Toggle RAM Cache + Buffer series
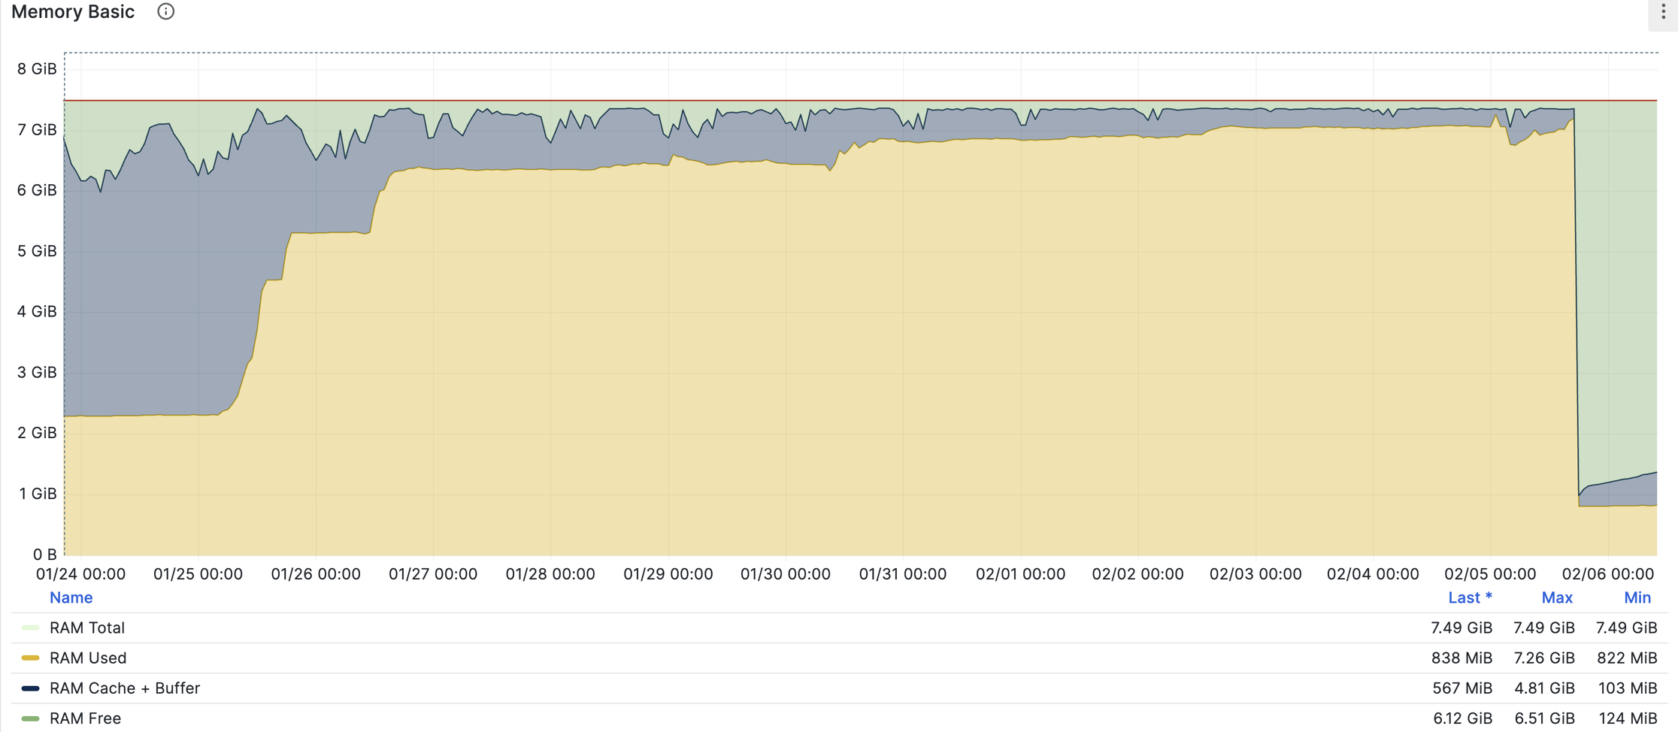Viewport: 1678px width, 732px height. (124, 688)
